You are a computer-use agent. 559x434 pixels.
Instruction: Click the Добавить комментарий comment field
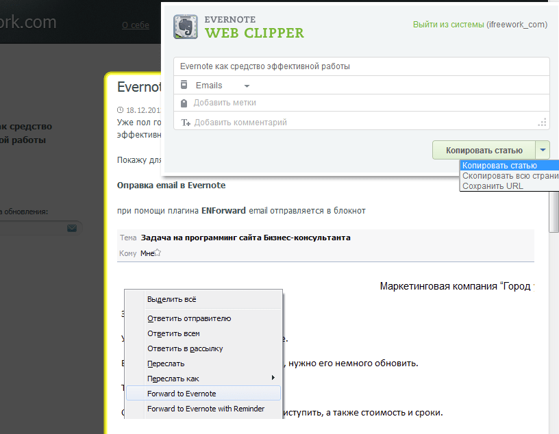(x=362, y=121)
